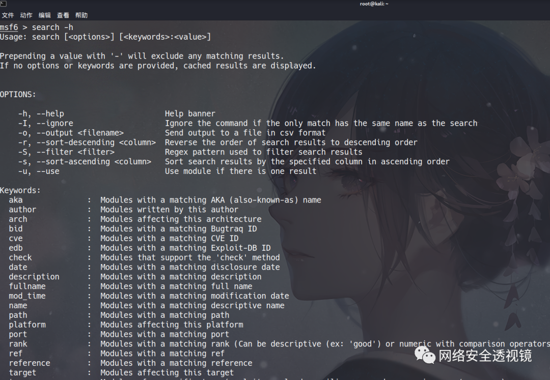Screen dimensions: 550x380
Task: Click the OPTIONS: heading
Action: click(18, 95)
